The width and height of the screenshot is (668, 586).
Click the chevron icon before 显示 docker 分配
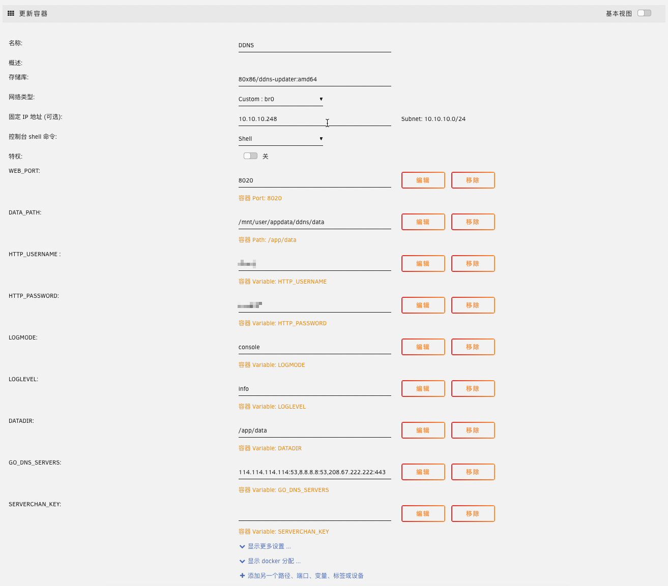point(242,562)
